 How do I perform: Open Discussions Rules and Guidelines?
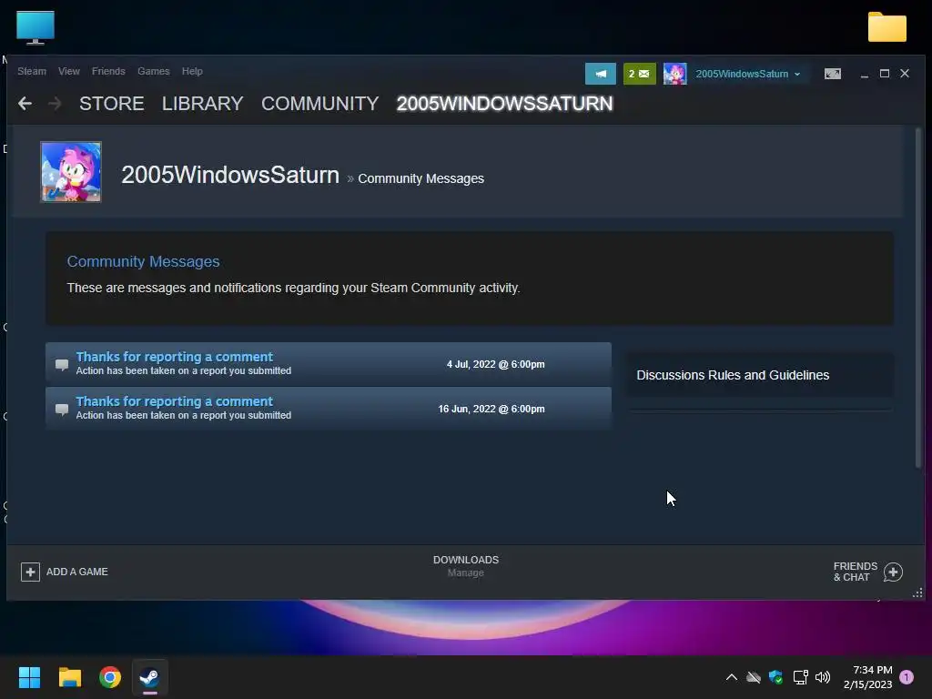733,375
